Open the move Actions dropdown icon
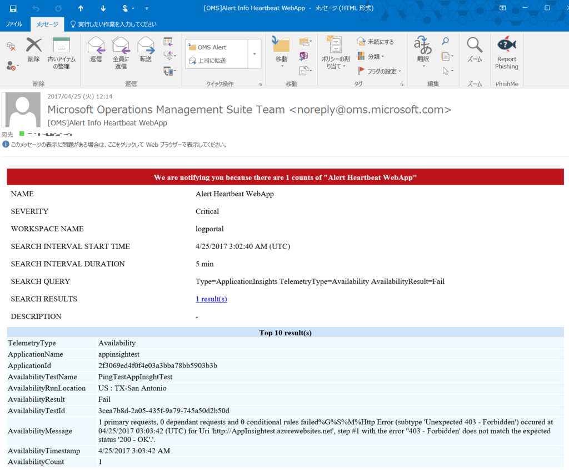The image size is (569, 470). 305,71
